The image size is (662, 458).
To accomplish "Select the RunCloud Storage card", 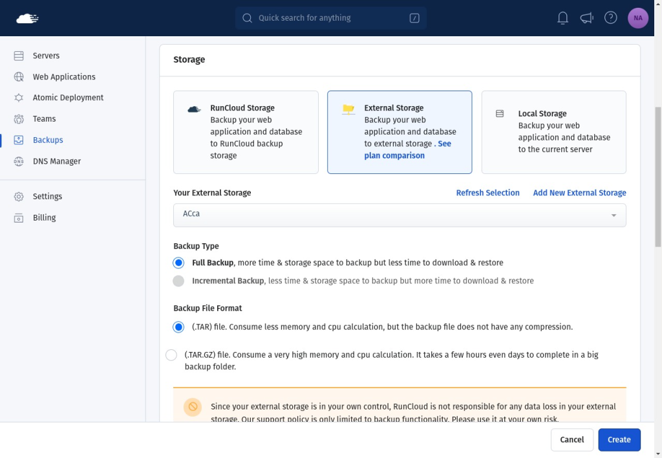I will pos(246,132).
